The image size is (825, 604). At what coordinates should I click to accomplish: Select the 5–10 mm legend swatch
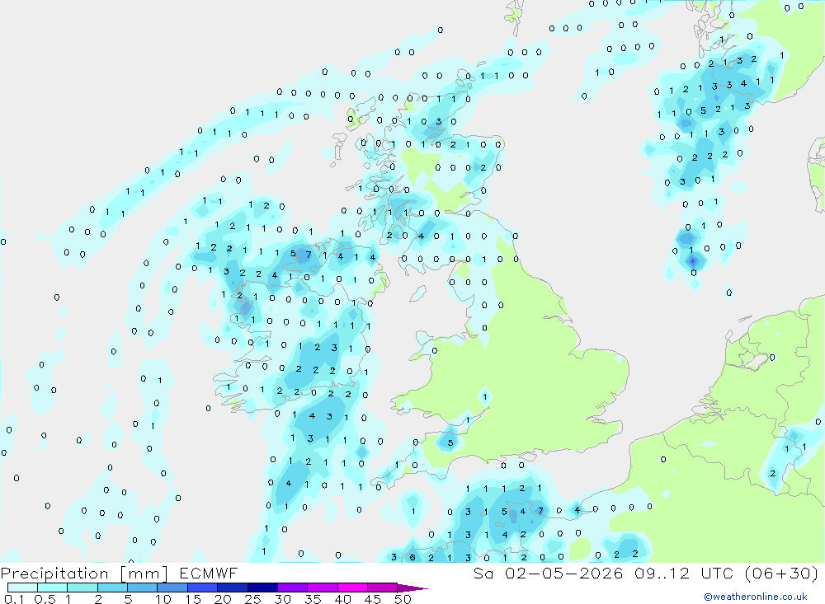[x=143, y=588]
